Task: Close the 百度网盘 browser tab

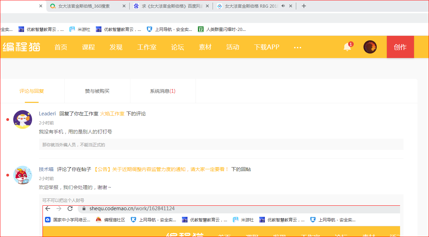Action: pos(207,6)
